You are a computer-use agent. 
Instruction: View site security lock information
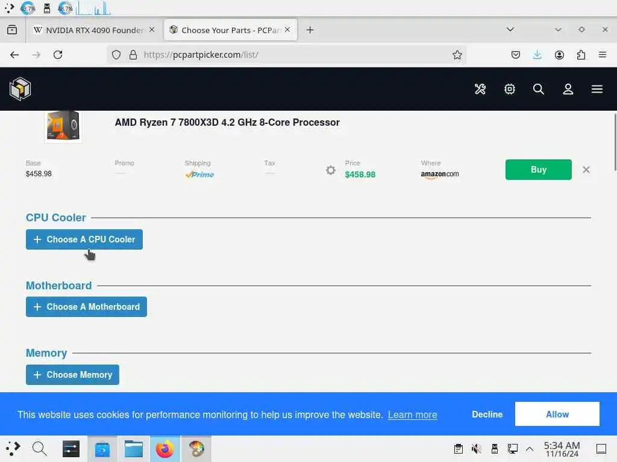point(133,55)
